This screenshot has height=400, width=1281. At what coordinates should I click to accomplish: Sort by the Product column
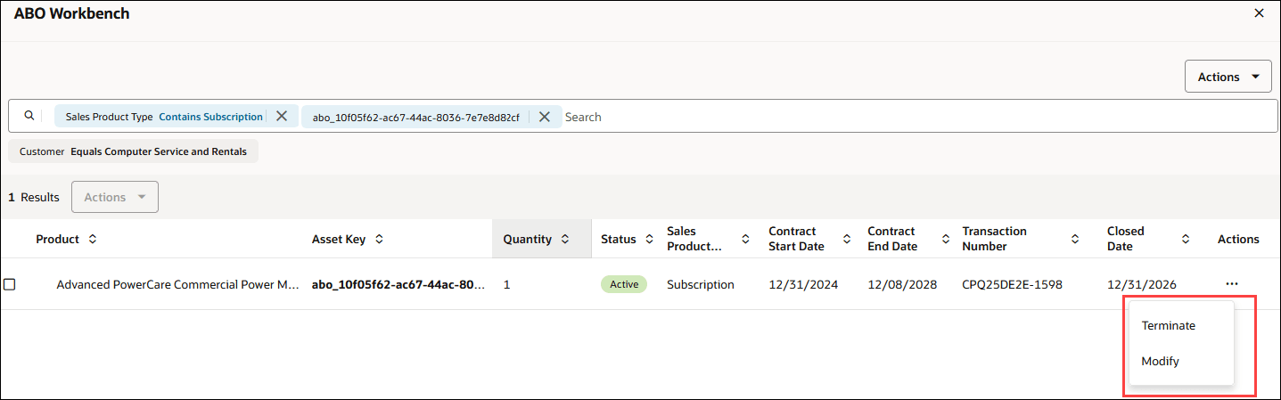92,239
